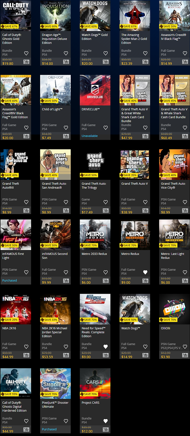The height and width of the screenshot is (436, 190).
Task: Open Grand Theft Auto San Andreas cover thumbnail
Action: [x=55, y=165]
